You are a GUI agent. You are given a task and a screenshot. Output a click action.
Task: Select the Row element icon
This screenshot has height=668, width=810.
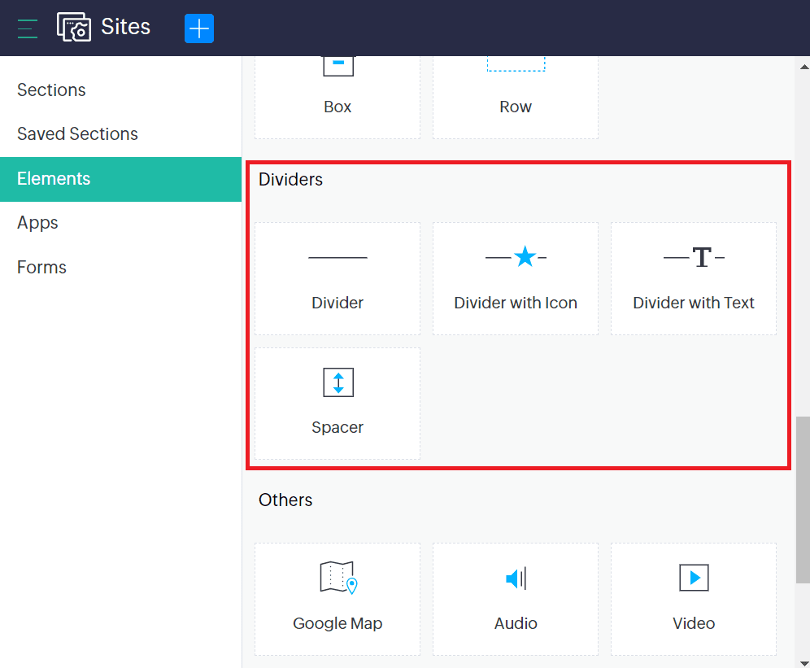[516, 64]
